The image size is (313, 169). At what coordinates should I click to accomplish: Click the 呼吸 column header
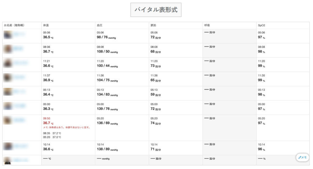pyautogui.click(x=207, y=25)
